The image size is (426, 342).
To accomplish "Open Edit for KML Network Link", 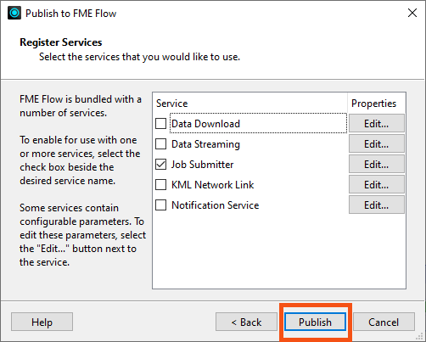I will pos(377,184).
